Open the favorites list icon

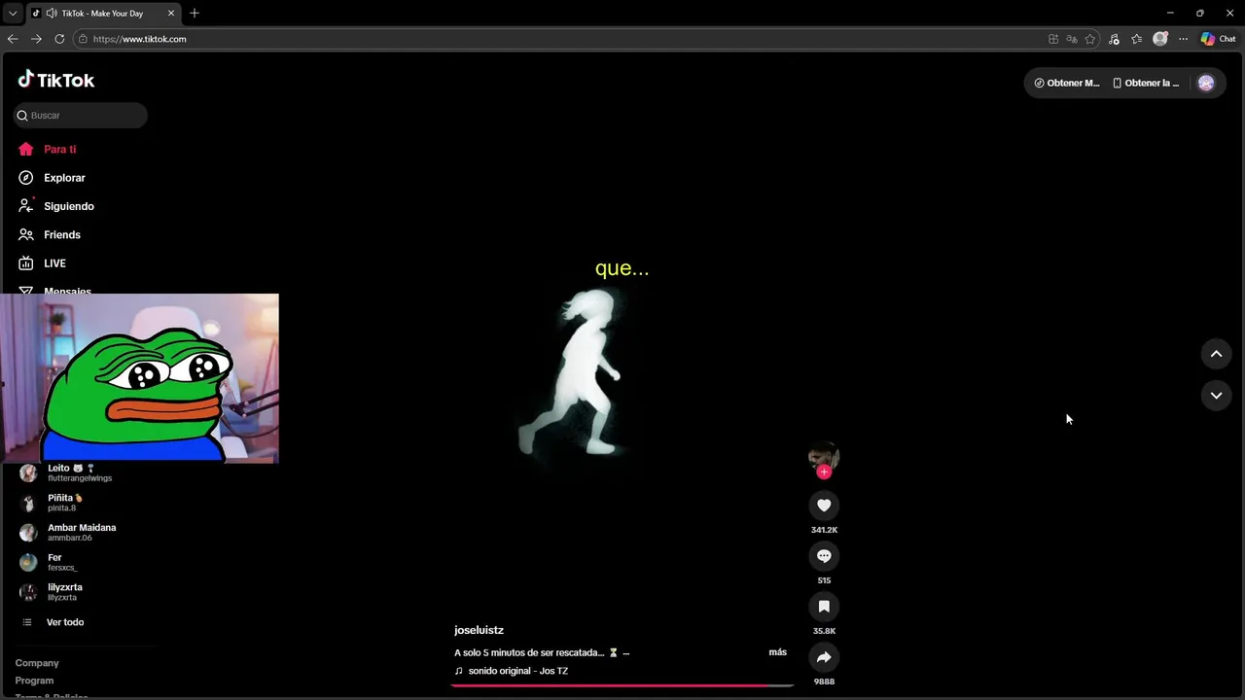pos(1136,39)
